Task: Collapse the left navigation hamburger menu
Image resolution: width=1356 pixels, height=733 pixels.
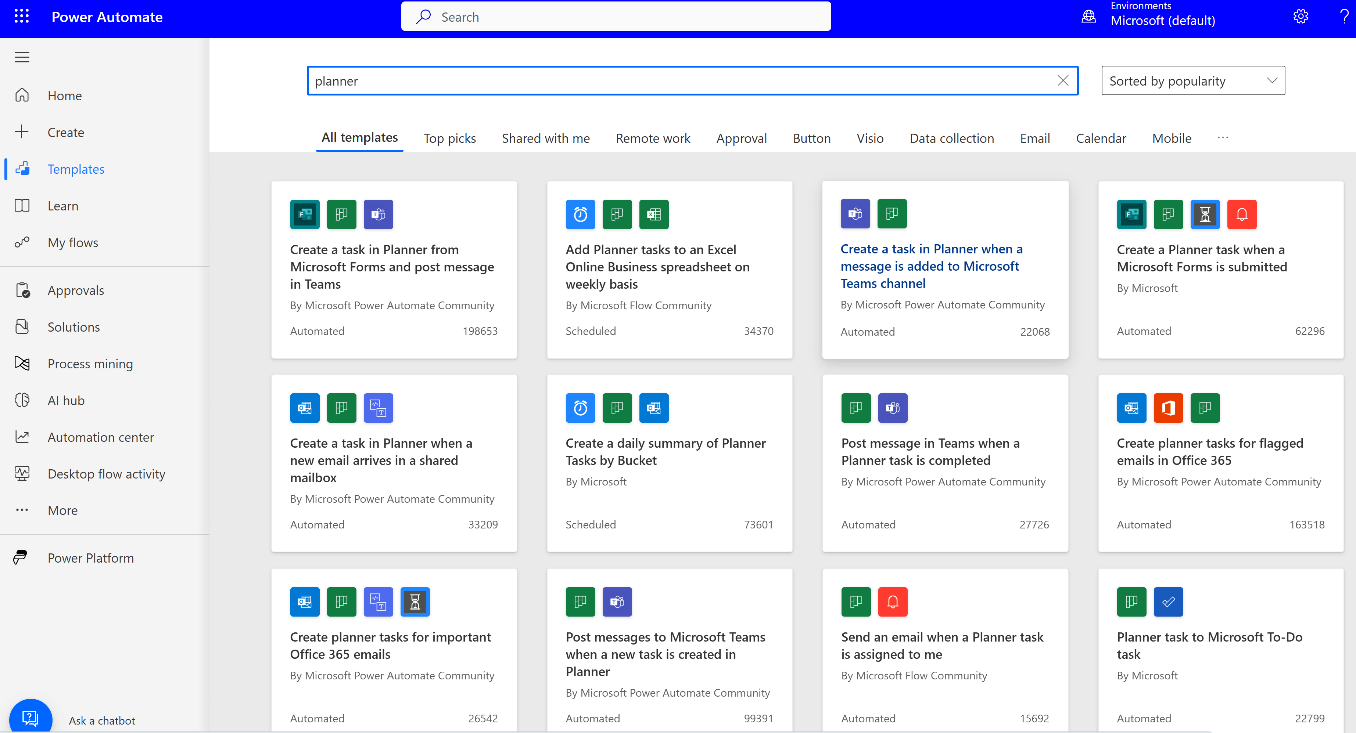Action: tap(22, 57)
